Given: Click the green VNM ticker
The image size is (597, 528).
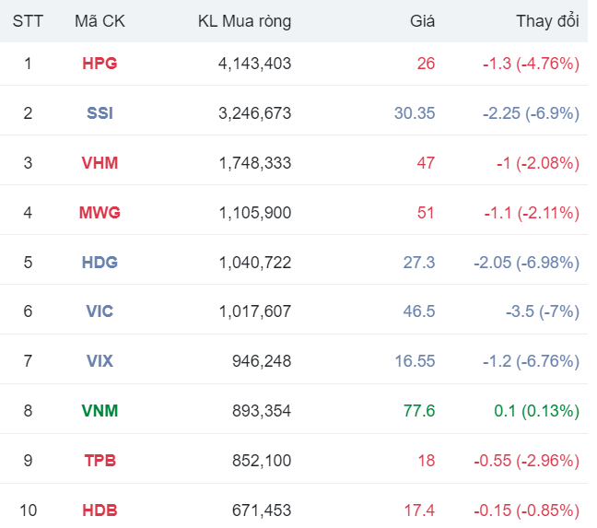Looking at the screenshot, I should tap(99, 411).
